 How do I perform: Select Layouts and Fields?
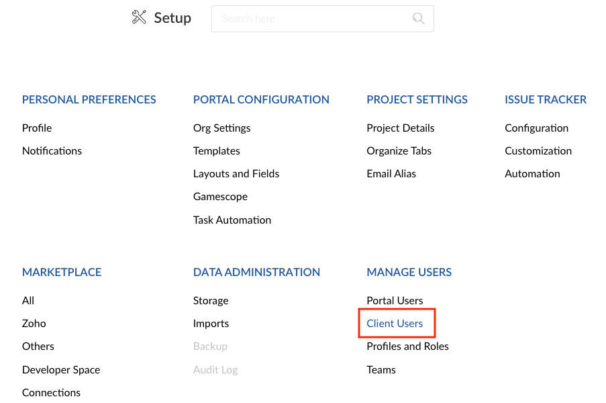(x=236, y=173)
